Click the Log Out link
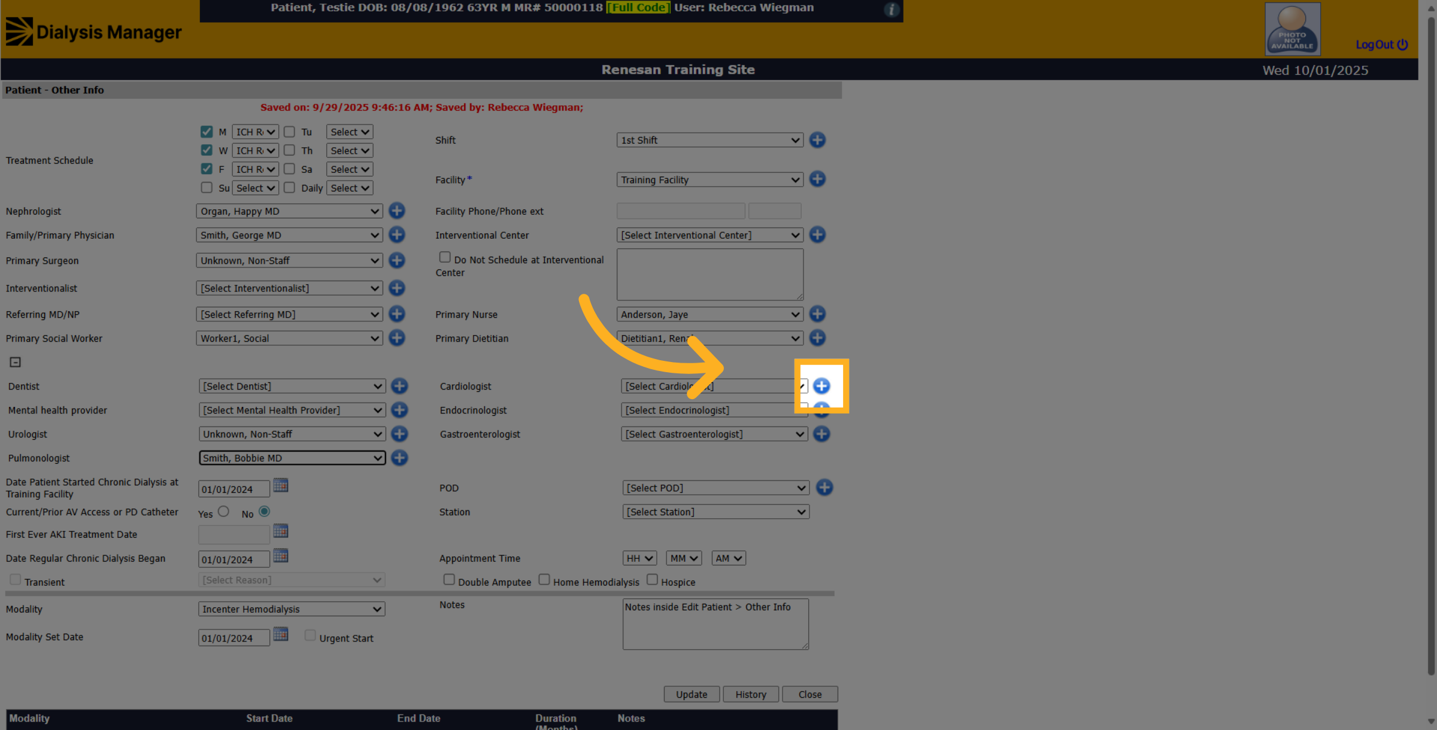 tap(1381, 44)
